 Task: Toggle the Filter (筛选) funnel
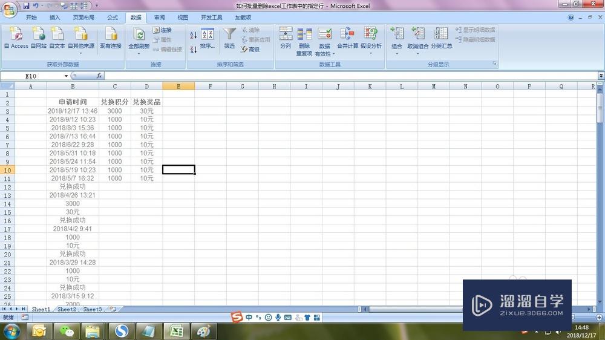[x=229, y=38]
